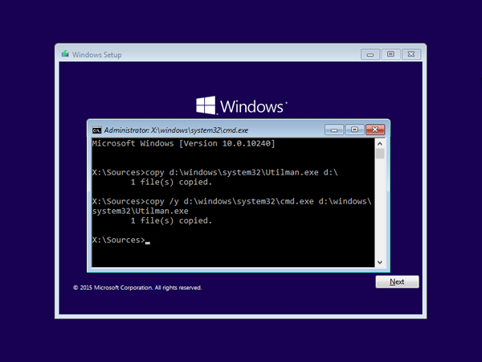Minimize the Administrator command prompt window
Screen dimensions: 482x362
point(334,130)
